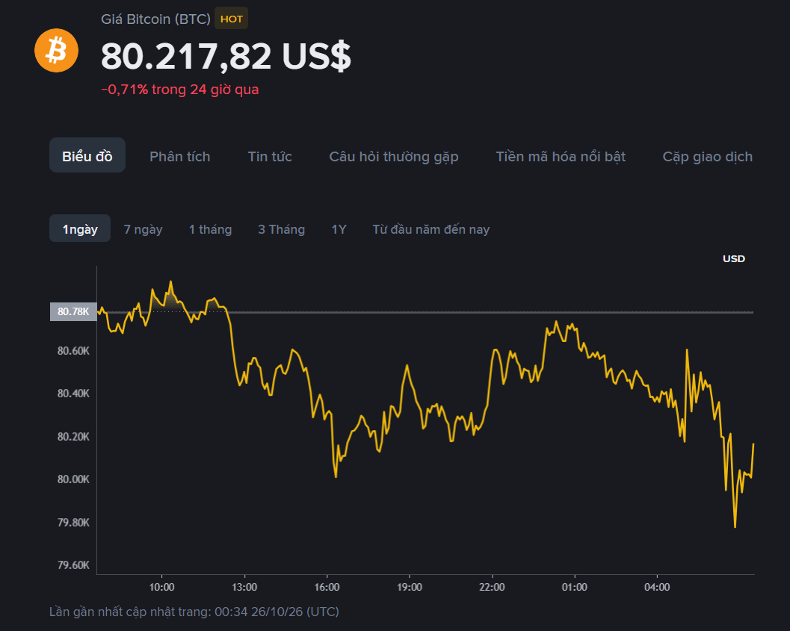Switch to the Phân tích tab
Image resolution: width=790 pixels, height=631 pixels.
click(x=180, y=157)
